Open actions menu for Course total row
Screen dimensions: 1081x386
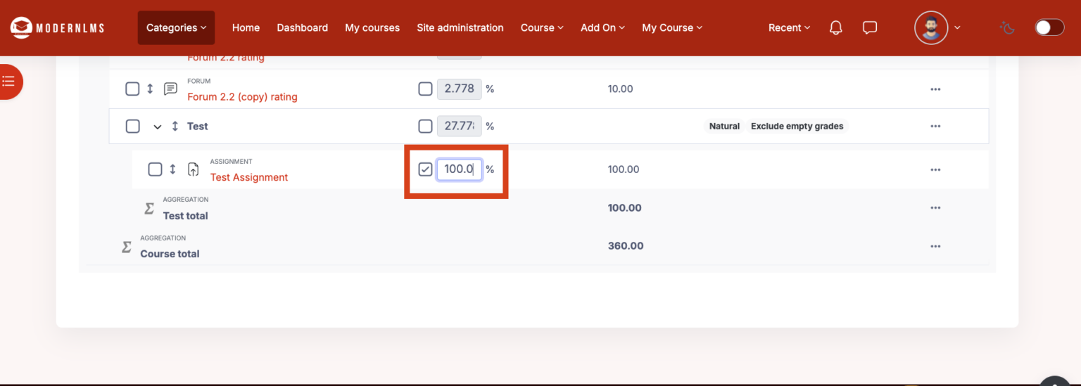click(x=935, y=246)
